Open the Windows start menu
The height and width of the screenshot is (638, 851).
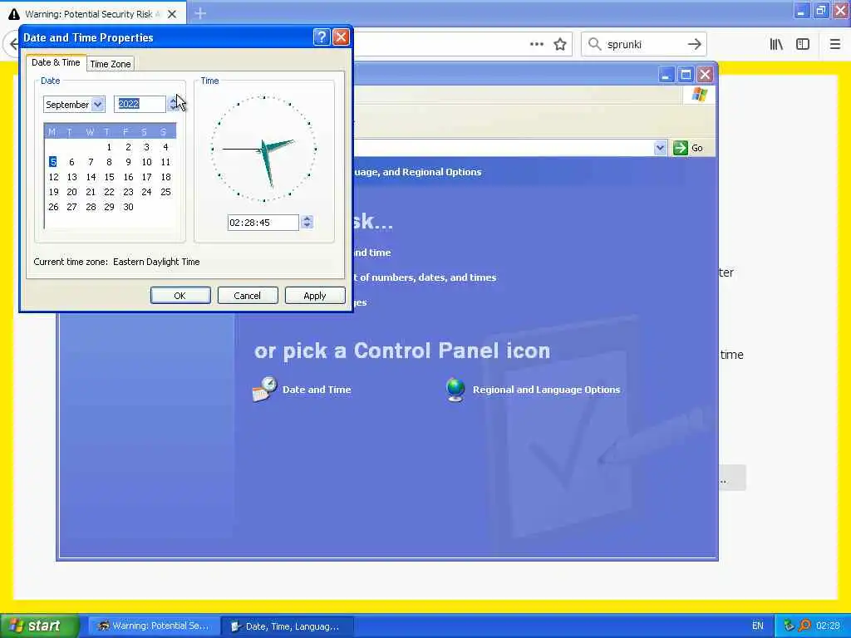[x=39, y=626]
